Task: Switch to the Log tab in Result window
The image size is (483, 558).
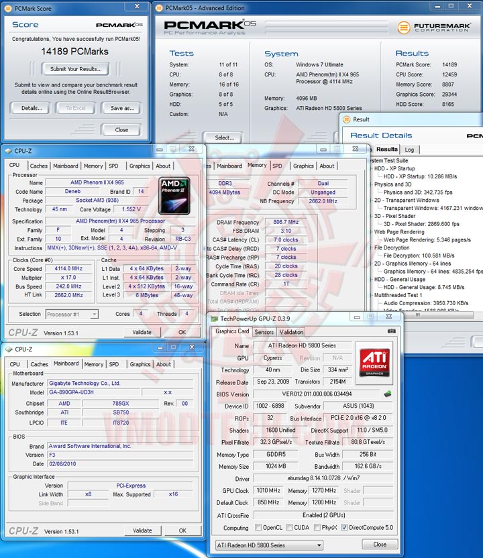Action: 409,150
